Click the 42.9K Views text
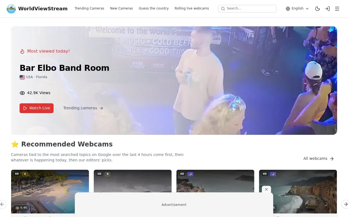Image resolution: width=348 pixels, height=217 pixels. click(39, 93)
